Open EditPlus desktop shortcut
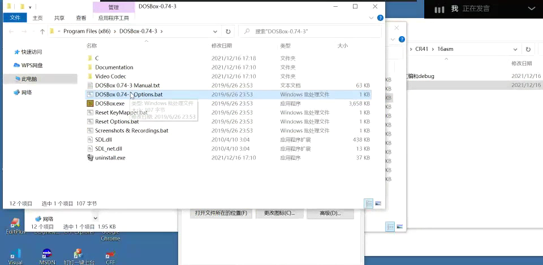 pyautogui.click(x=15, y=226)
